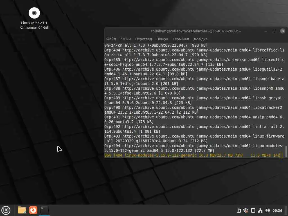
Task: Open the Термінал menu
Action: click(x=181, y=39)
